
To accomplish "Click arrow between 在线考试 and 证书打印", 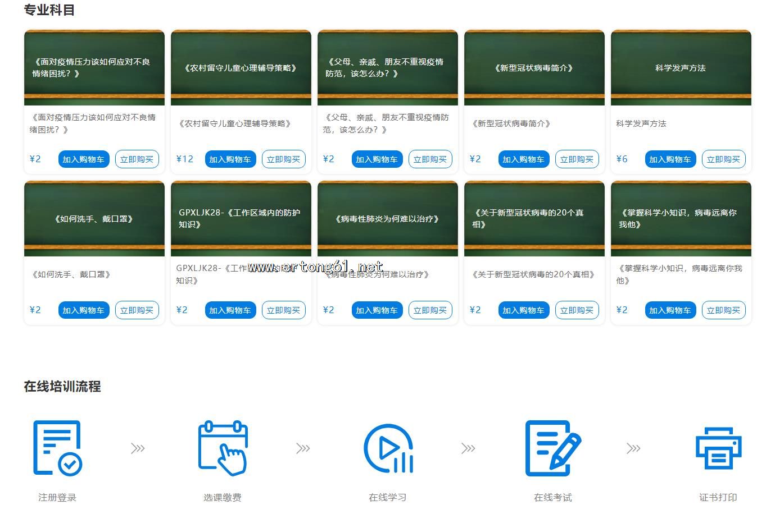I will [x=633, y=448].
